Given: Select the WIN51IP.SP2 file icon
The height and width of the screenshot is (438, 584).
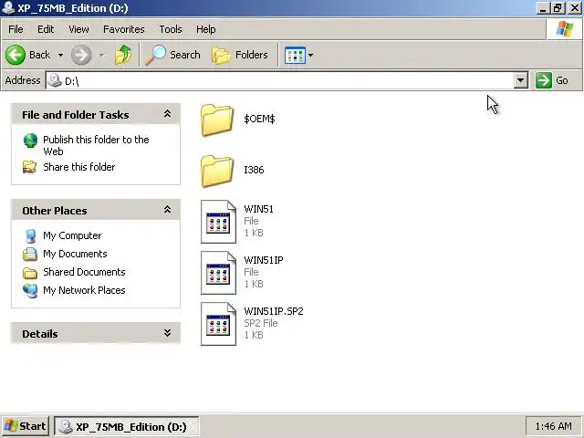Looking at the screenshot, I should pyautogui.click(x=218, y=324).
